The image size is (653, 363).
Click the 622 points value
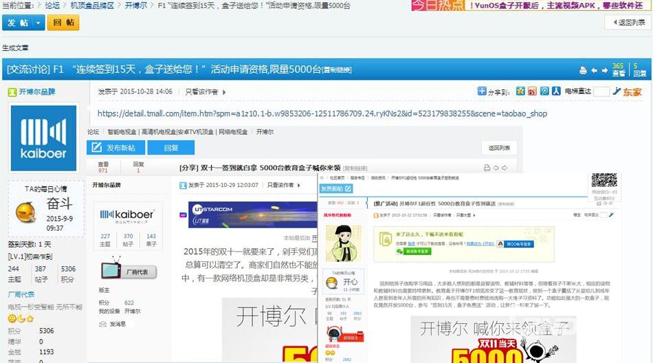pyautogui.click(x=129, y=303)
